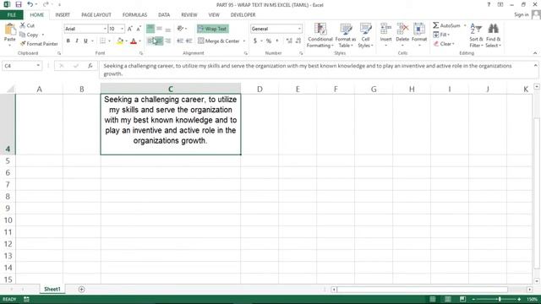
Task: Expand the Paste options arrow
Action: pyautogui.click(x=9, y=45)
